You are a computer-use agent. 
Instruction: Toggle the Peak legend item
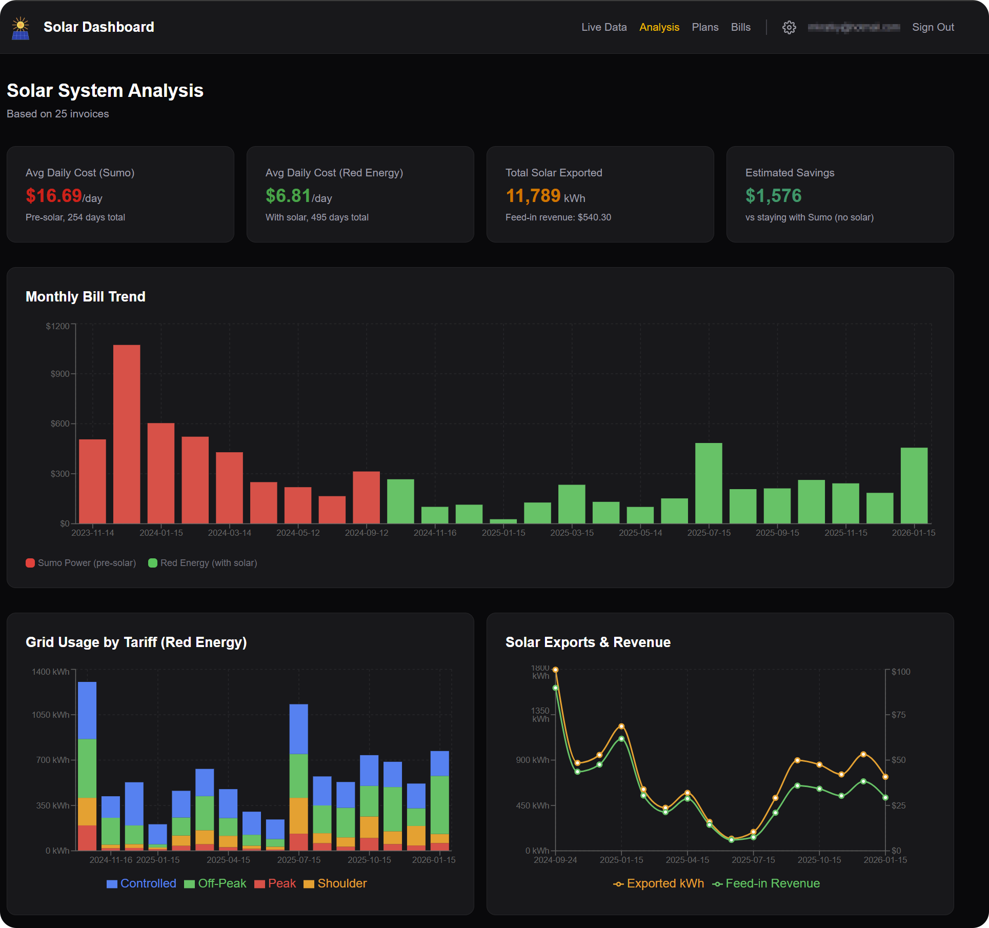pos(275,883)
